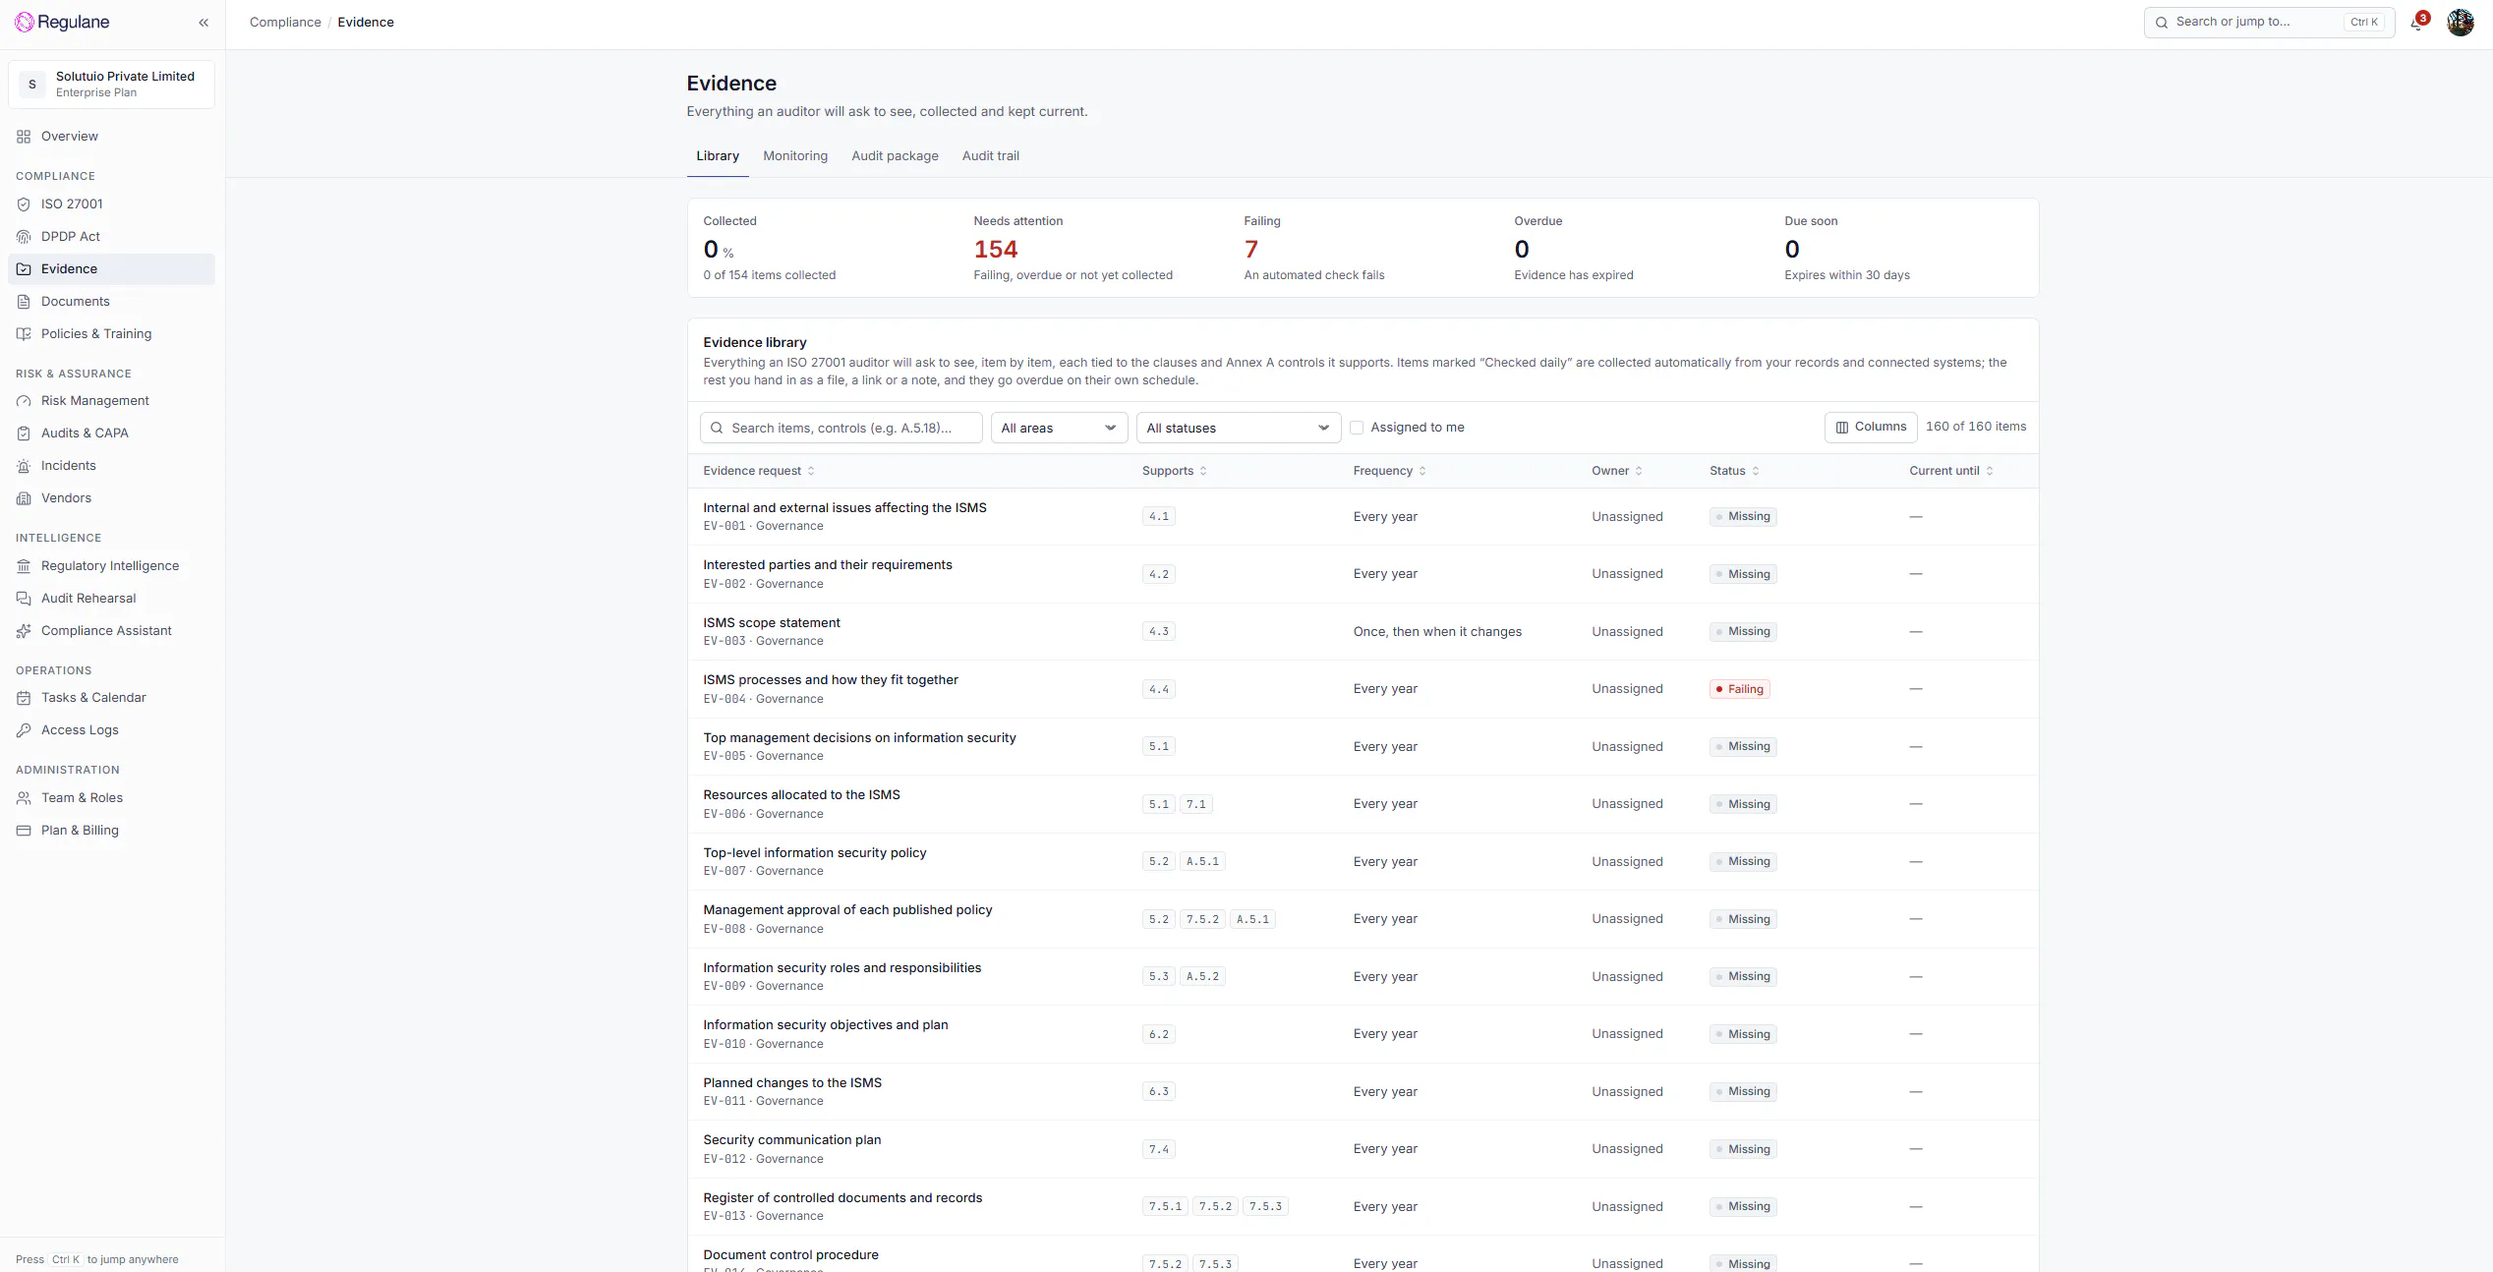The image size is (2493, 1272).
Task: Sort by Status column
Action: 1734,471
